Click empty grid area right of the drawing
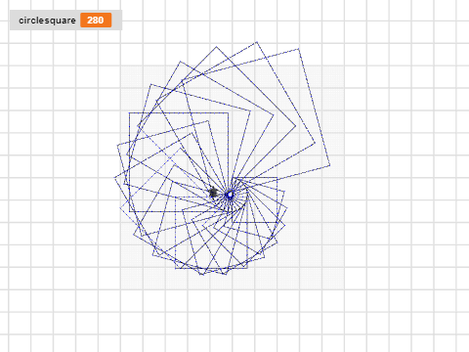The image size is (469, 352). click(x=401, y=163)
